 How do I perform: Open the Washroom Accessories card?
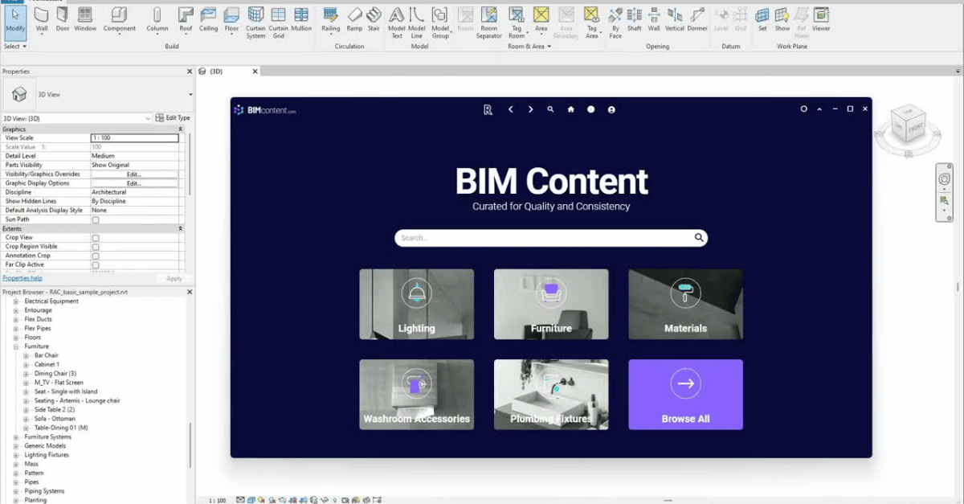tap(416, 395)
